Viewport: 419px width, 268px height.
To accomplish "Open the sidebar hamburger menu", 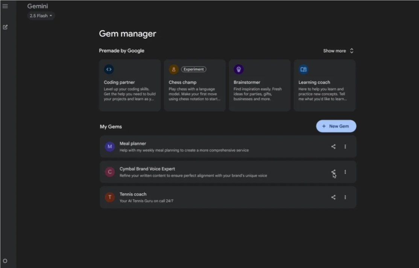I will coord(5,6).
